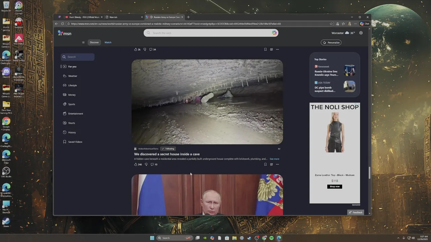This screenshot has width=431, height=242.
Task: Open the hamburger menu beside Discover
Action: tap(83, 42)
